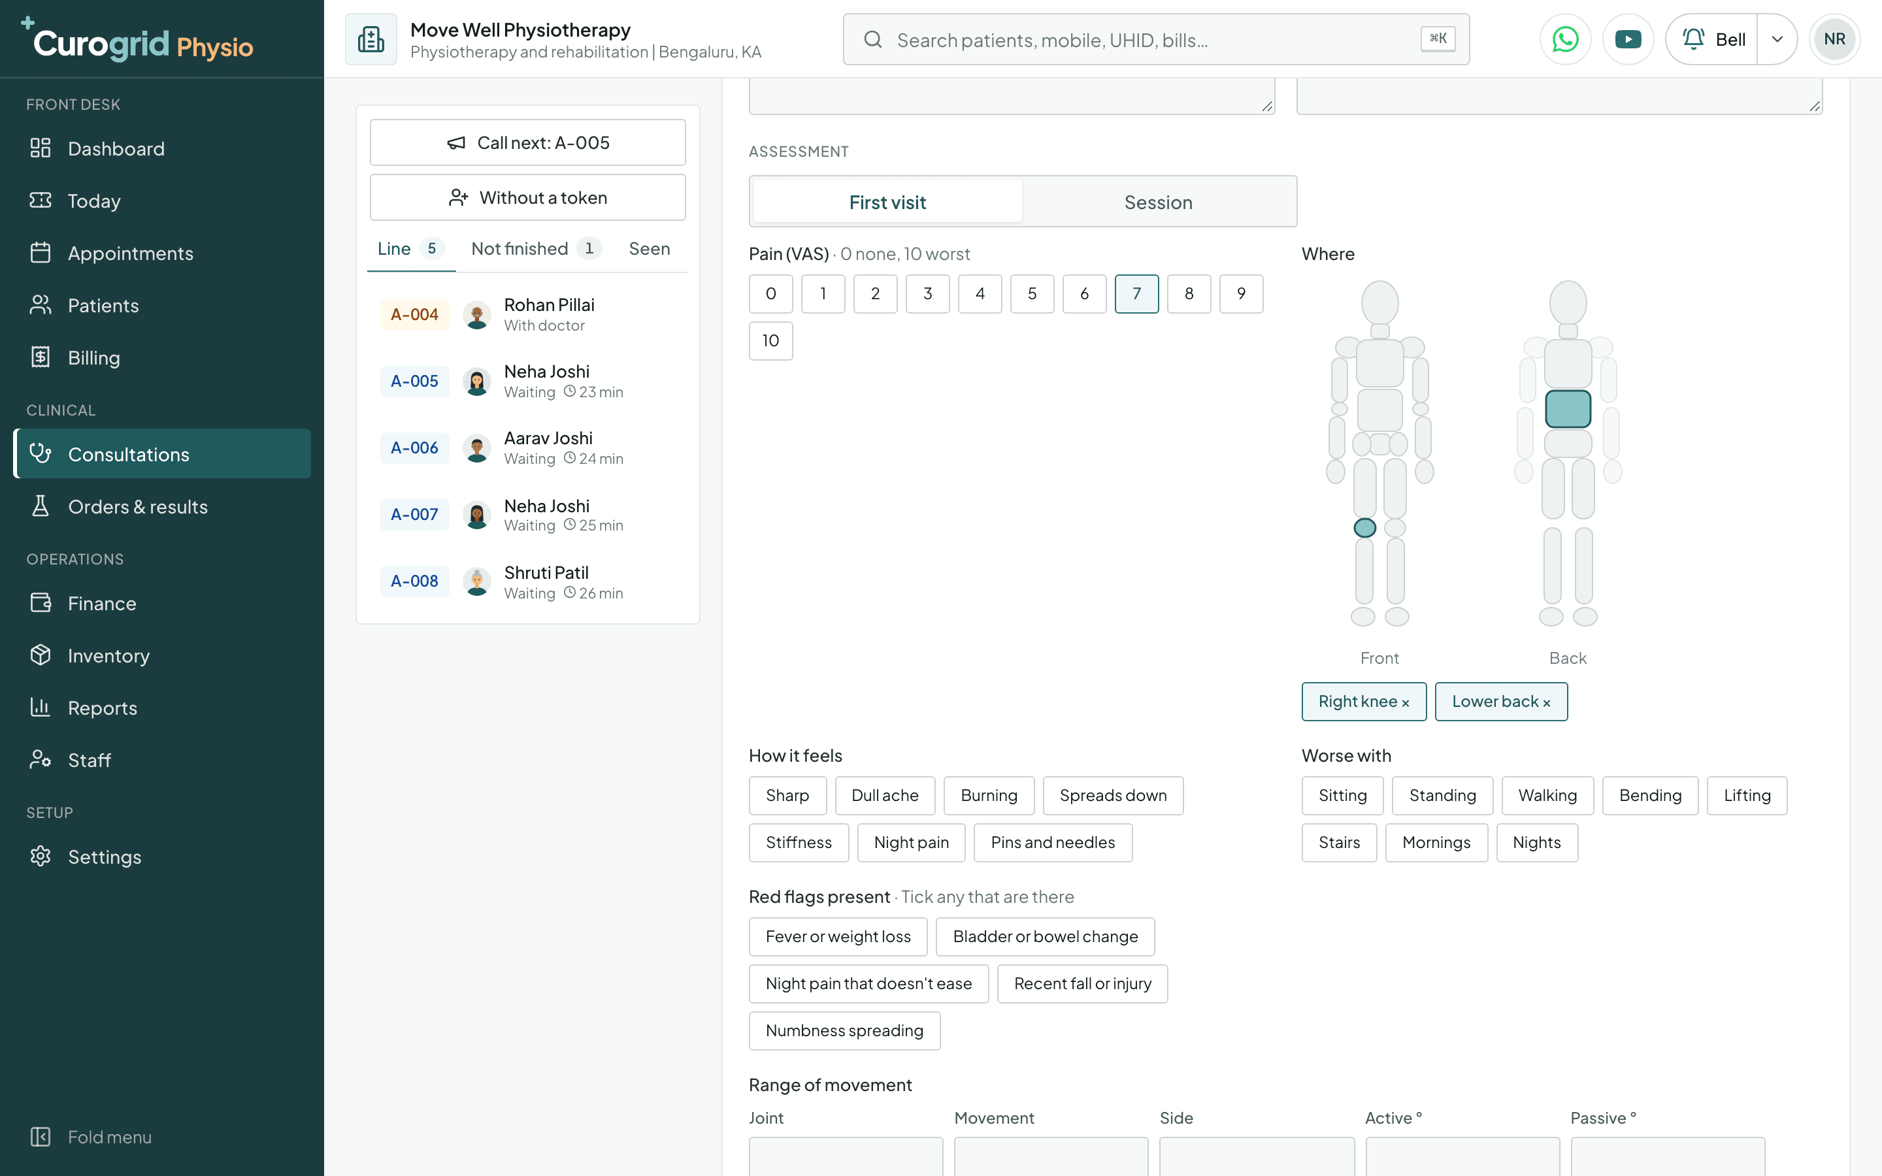
Task: Switch to the Line tab
Action: pos(410,249)
